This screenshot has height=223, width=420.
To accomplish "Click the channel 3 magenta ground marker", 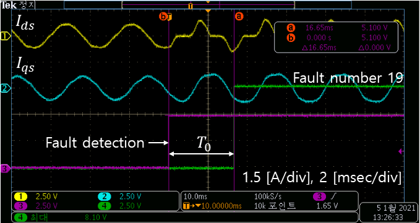I will [x=6, y=169].
